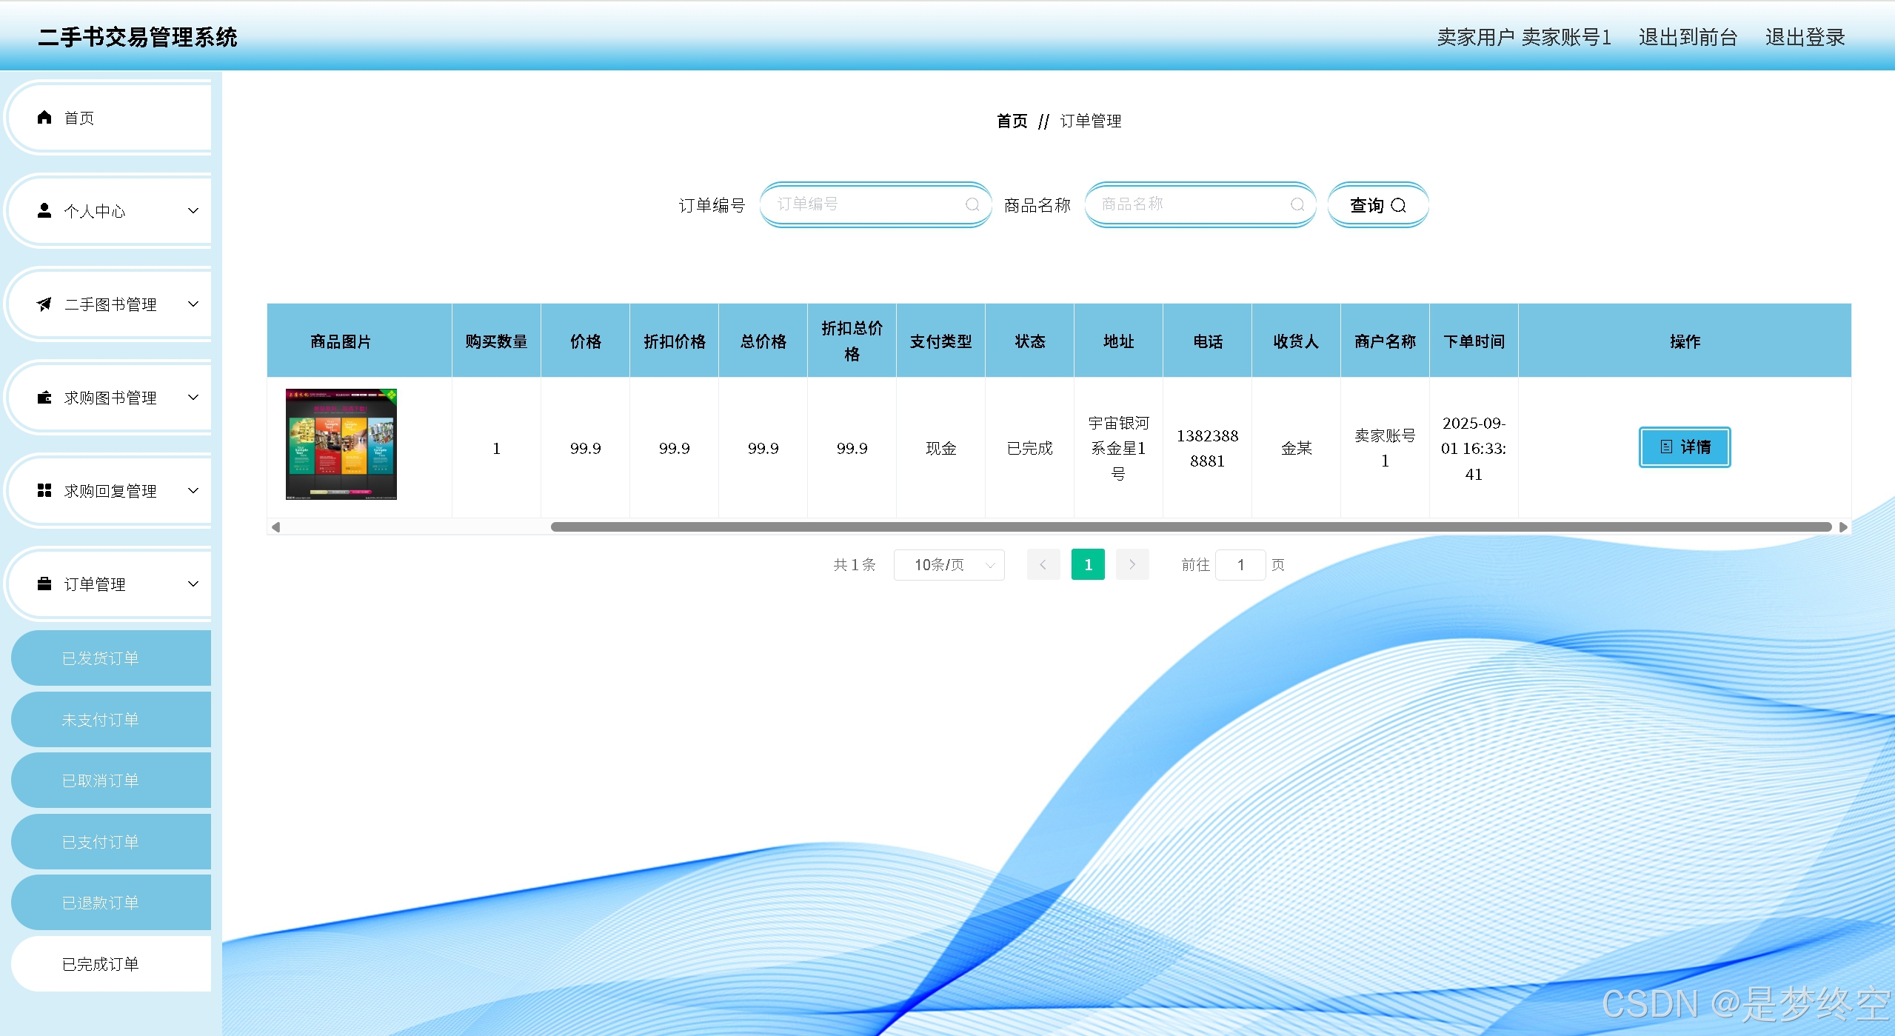Screen dimensions: 1895x1036
Task: Expand the 求购图书管理 menu chevron
Action: pyautogui.click(x=193, y=397)
